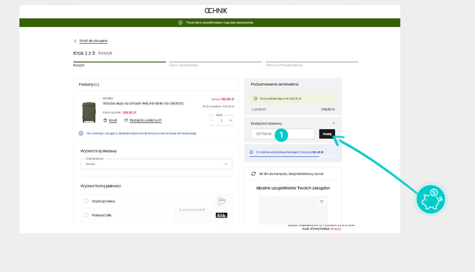This screenshot has width=475, height=272.
Task: Increase quantity with the plus button
Action: point(231,120)
